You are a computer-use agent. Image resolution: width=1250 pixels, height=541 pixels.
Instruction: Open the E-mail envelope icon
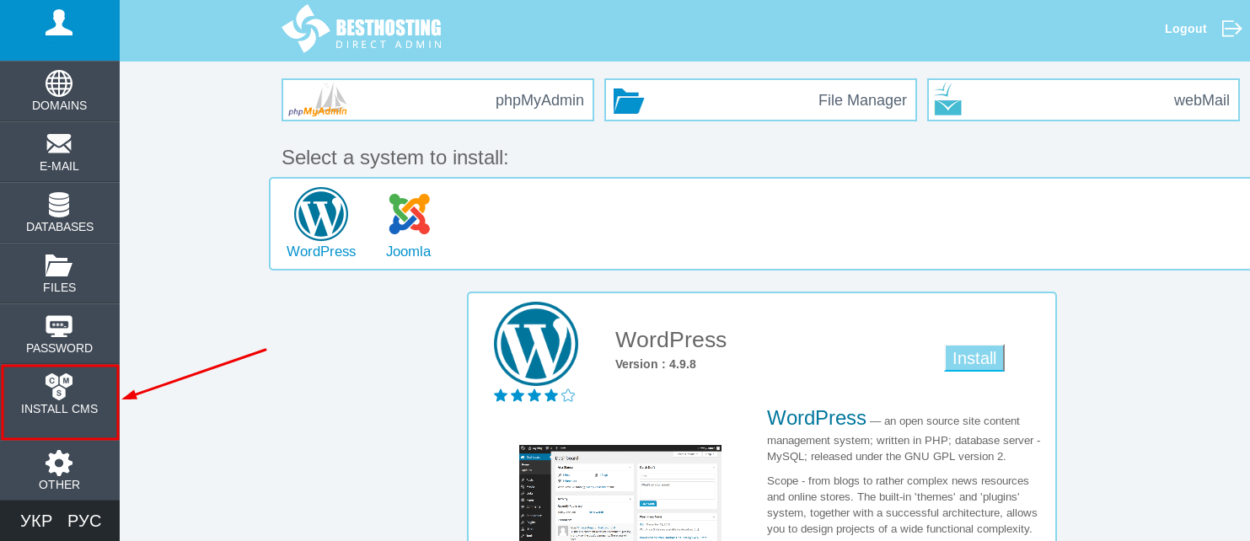tap(59, 144)
